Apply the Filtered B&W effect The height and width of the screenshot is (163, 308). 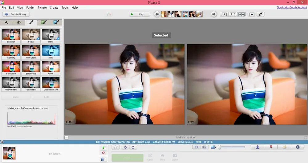pos(11,84)
